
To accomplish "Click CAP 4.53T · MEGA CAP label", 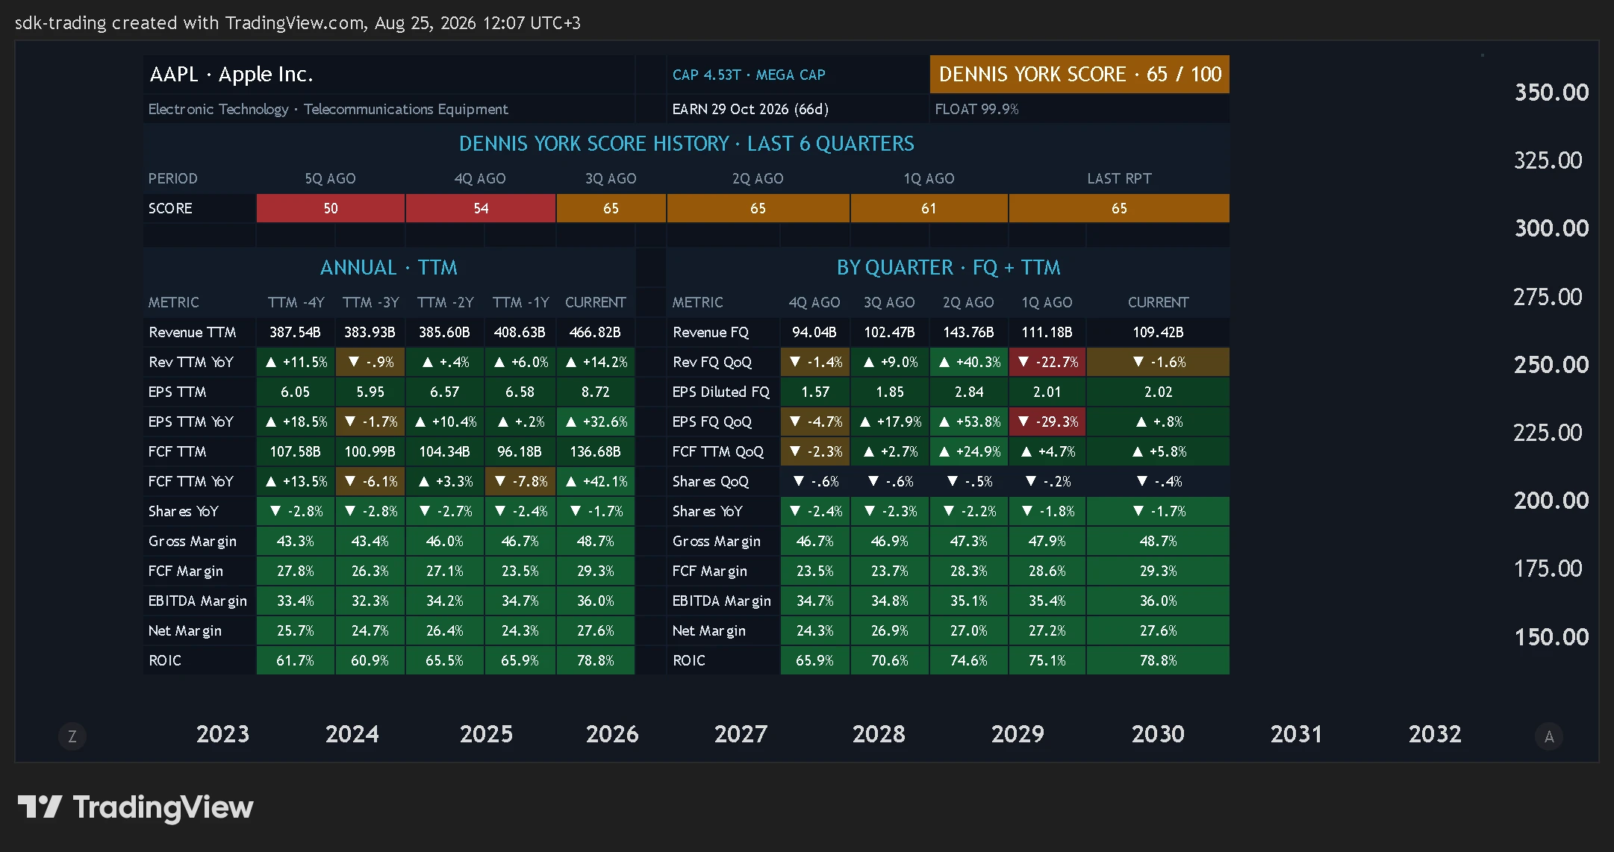I will tap(749, 75).
